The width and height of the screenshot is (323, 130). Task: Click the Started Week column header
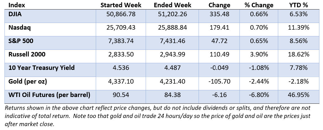(121, 5)
